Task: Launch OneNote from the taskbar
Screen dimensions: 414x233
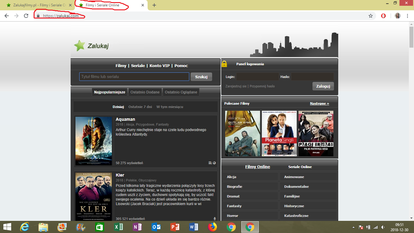Action: tap(137, 227)
